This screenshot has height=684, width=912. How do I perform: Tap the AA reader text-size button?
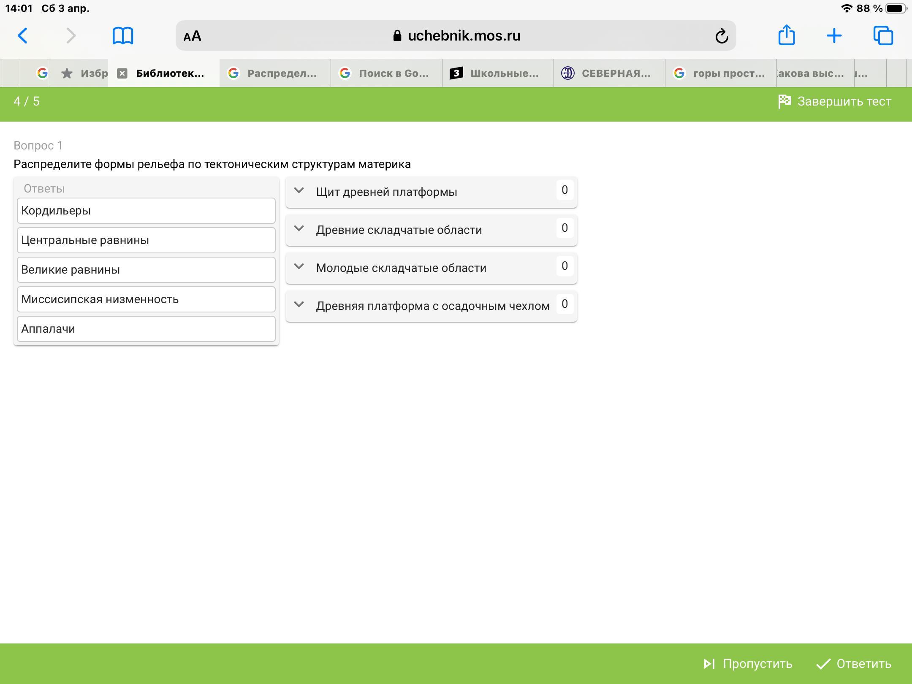pos(193,36)
